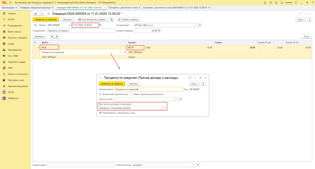
Task: Open form icon beside Группа статей
Action: pyautogui.click(x=180, y=99)
